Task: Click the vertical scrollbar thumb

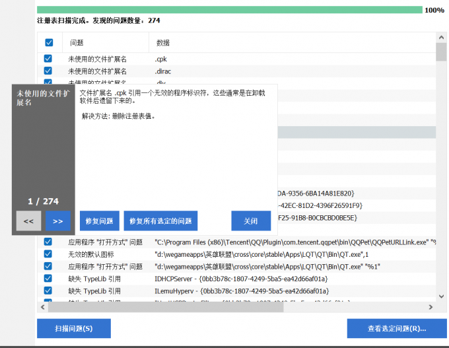Action: [441, 52]
